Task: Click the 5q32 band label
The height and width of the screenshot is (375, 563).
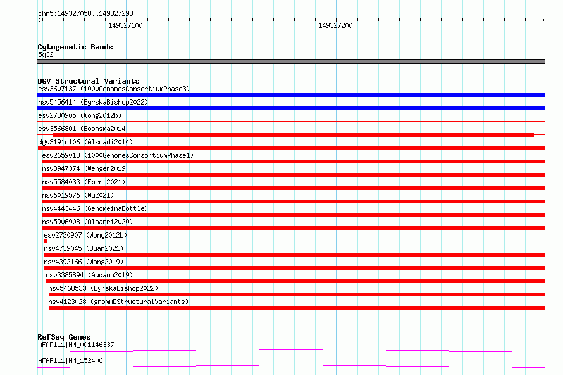Action: point(46,54)
